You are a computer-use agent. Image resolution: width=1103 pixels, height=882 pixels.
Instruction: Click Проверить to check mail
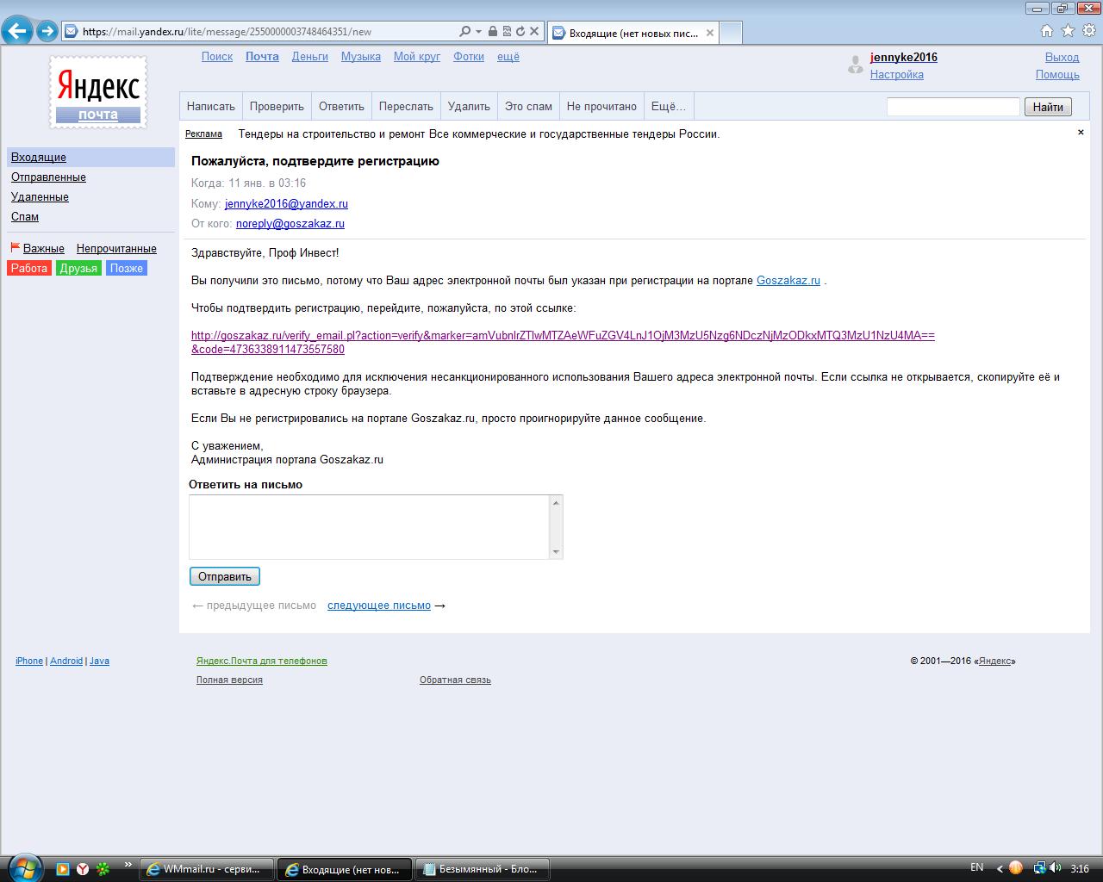pyautogui.click(x=277, y=107)
